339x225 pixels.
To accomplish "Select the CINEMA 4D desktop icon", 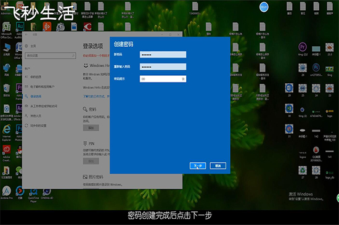I will tap(47, 194).
